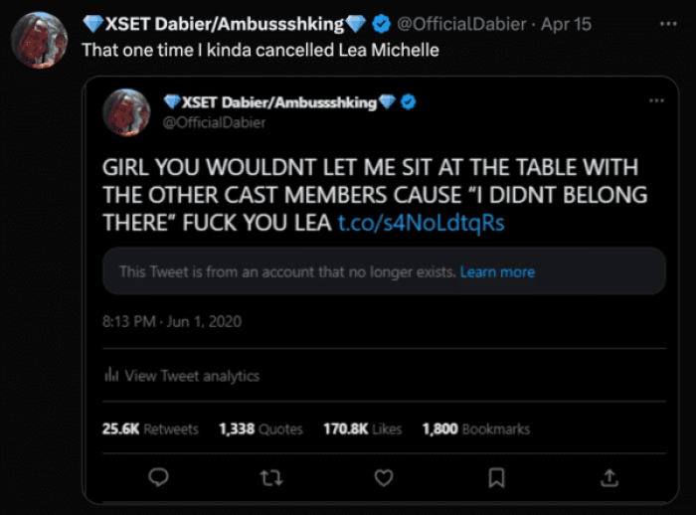
Task: Click the retweet arrows icon
Action: [x=270, y=478]
